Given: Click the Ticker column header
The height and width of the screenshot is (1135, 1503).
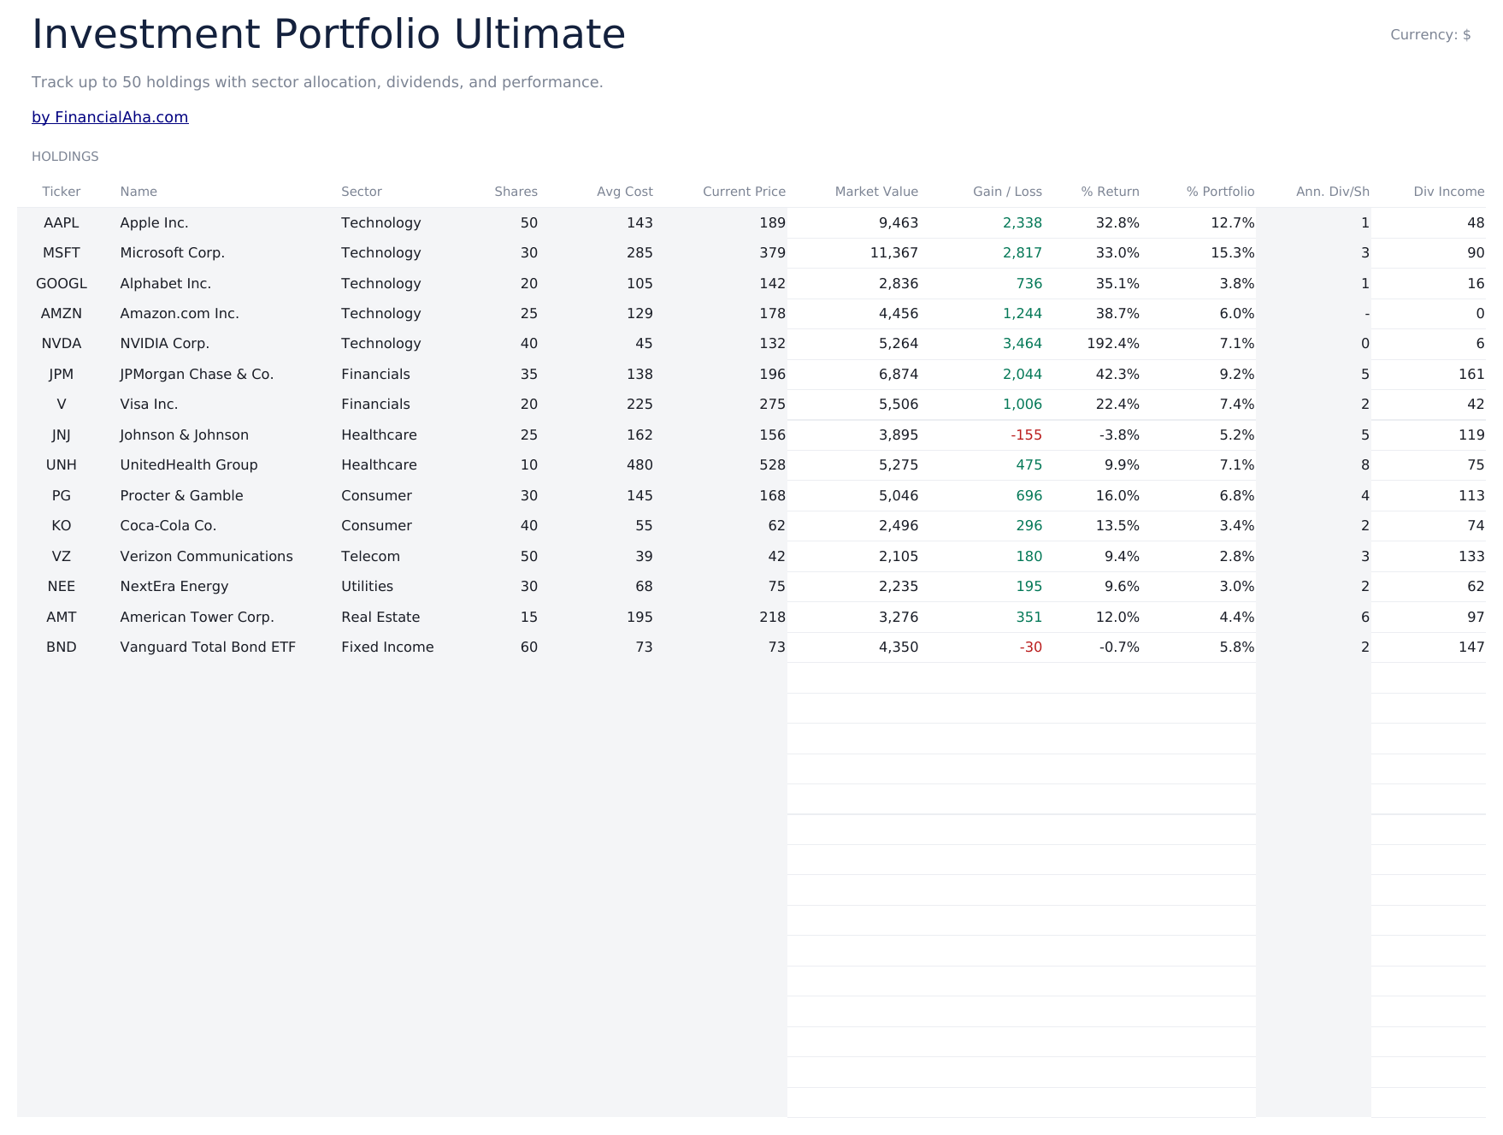Looking at the screenshot, I should 62,192.
